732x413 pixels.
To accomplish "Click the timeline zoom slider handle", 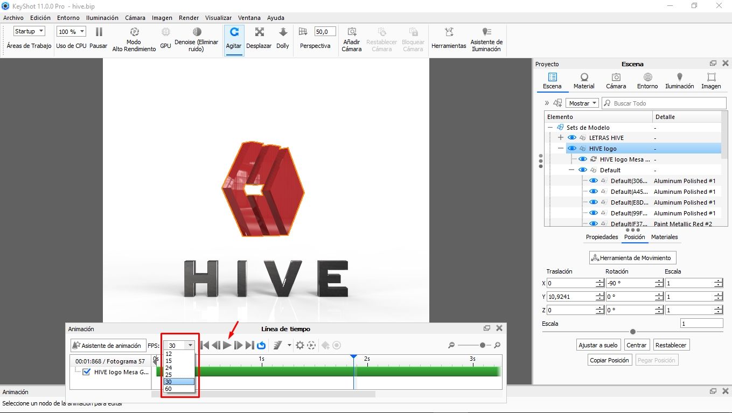I will 482,345.
